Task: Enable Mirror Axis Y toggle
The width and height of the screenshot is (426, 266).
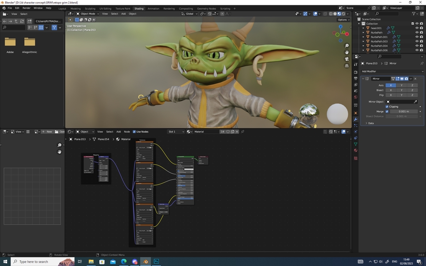Action: (x=402, y=85)
